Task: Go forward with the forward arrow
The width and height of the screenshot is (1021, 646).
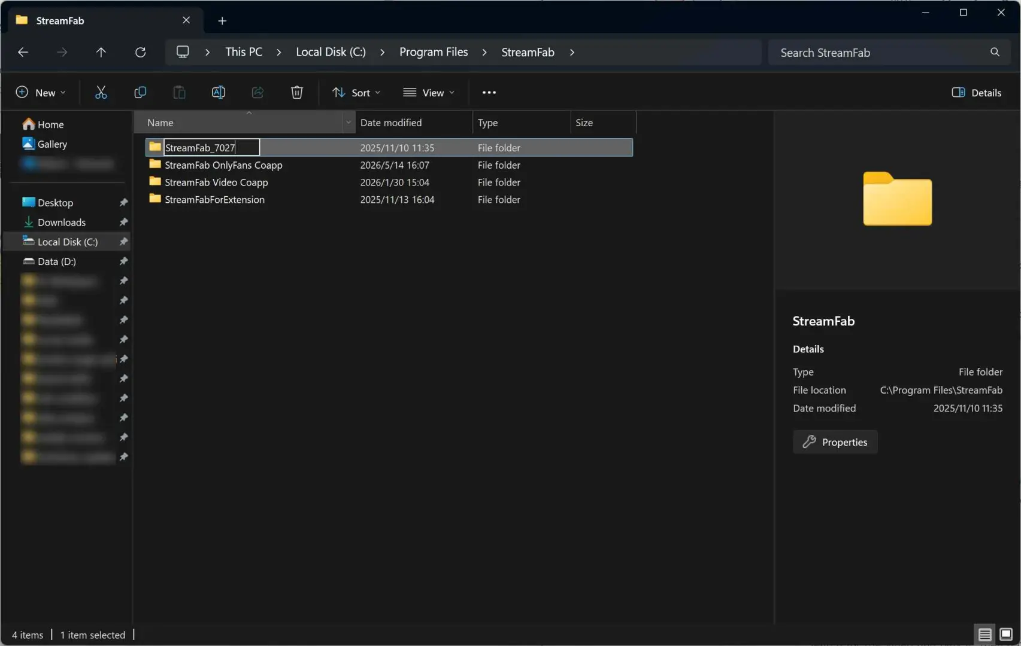Action: pyautogui.click(x=62, y=52)
